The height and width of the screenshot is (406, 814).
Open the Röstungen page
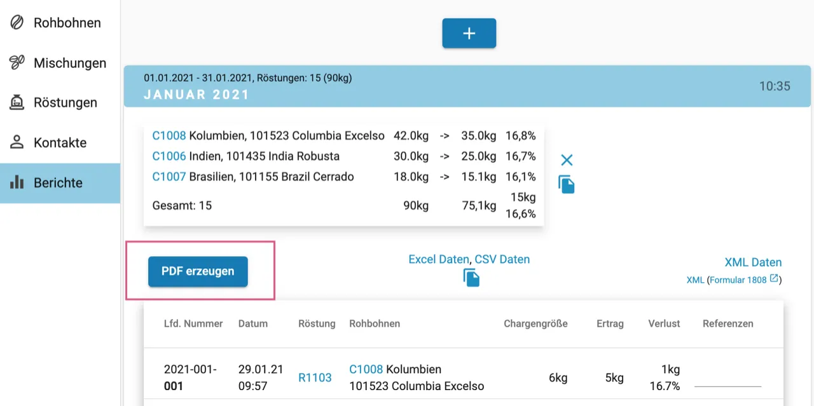pyautogui.click(x=65, y=102)
